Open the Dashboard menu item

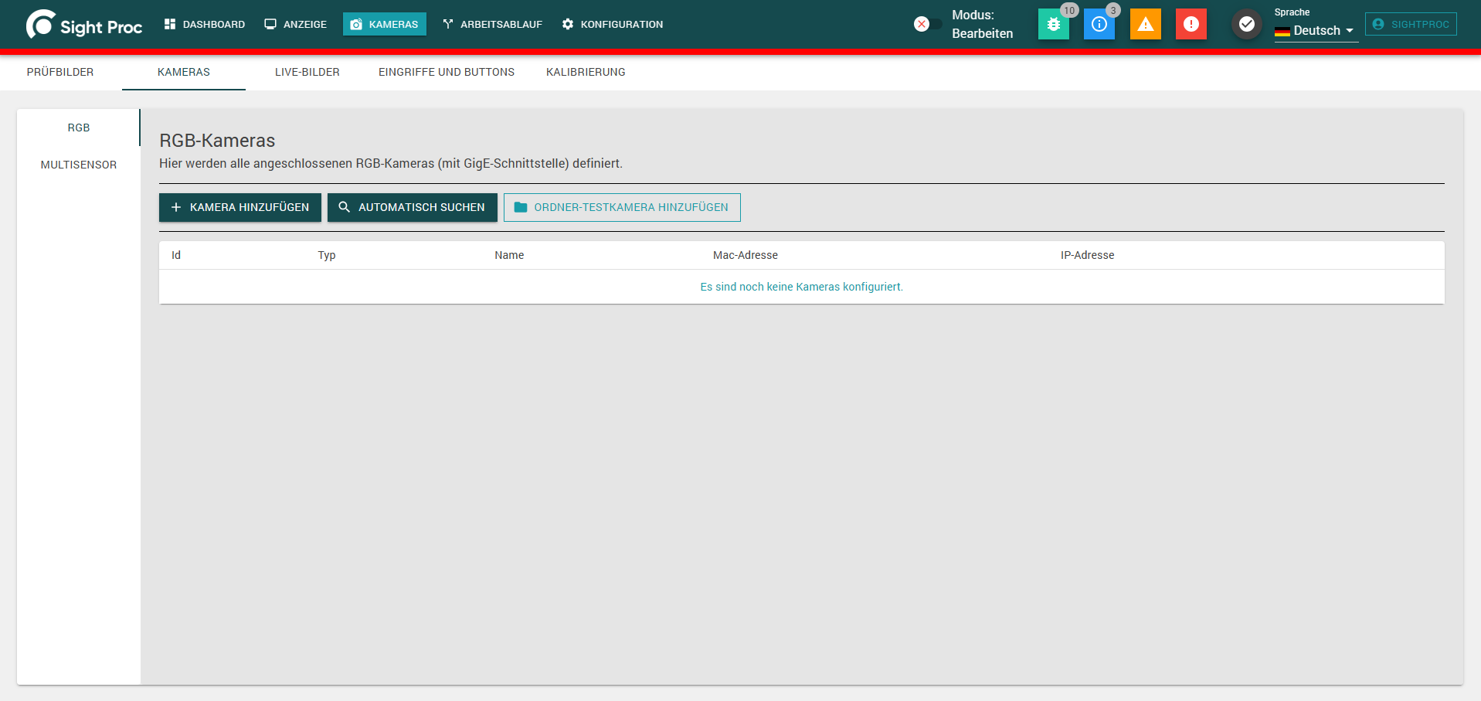205,24
